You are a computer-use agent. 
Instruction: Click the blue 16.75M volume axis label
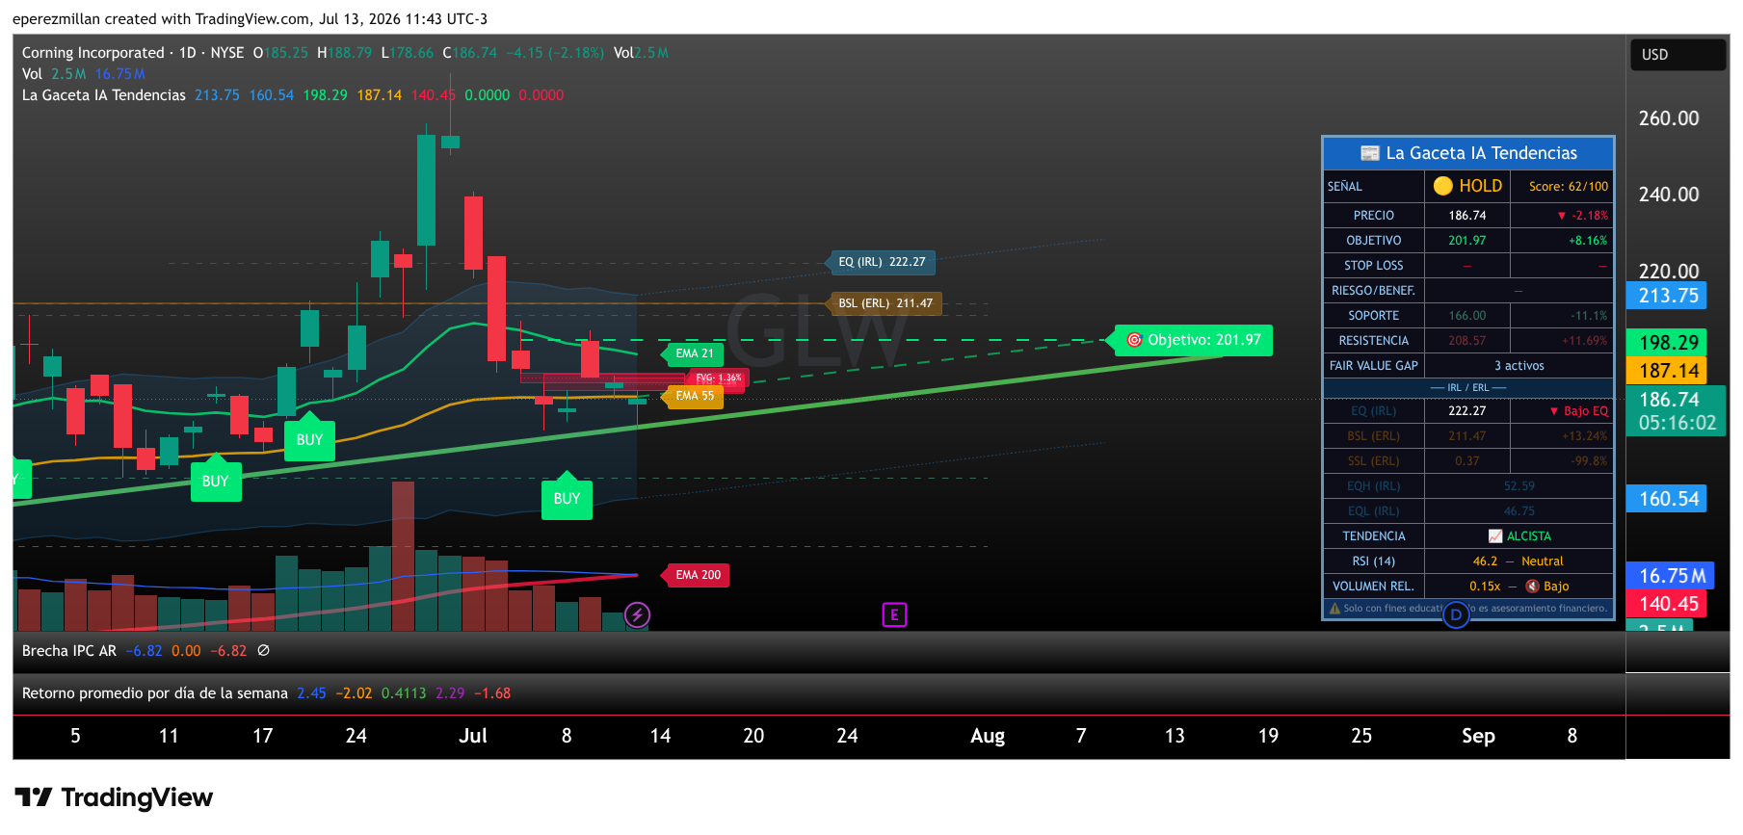tap(1671, 576)
